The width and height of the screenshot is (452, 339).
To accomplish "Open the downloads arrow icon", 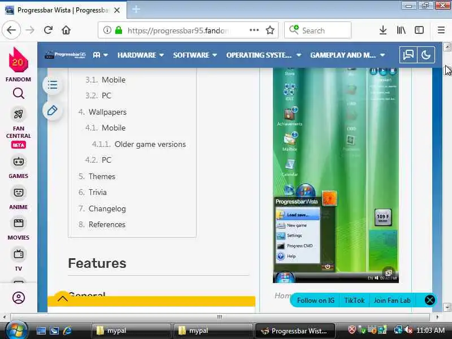I will pos(383,30).
